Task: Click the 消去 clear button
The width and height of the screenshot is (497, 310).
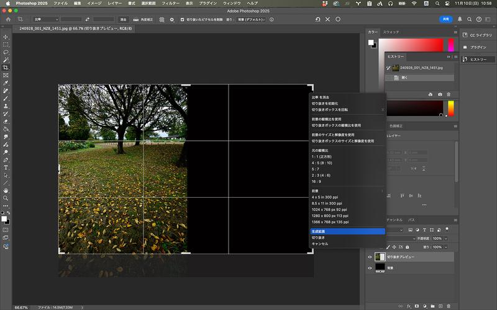Action: 123,19
